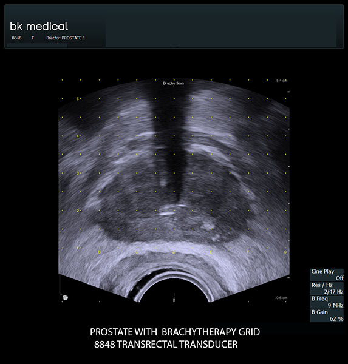This screenshot has height=364, width=348.
Task: Open the Brachy: PROSTATE 1 preset
Action: coord(66,38)
